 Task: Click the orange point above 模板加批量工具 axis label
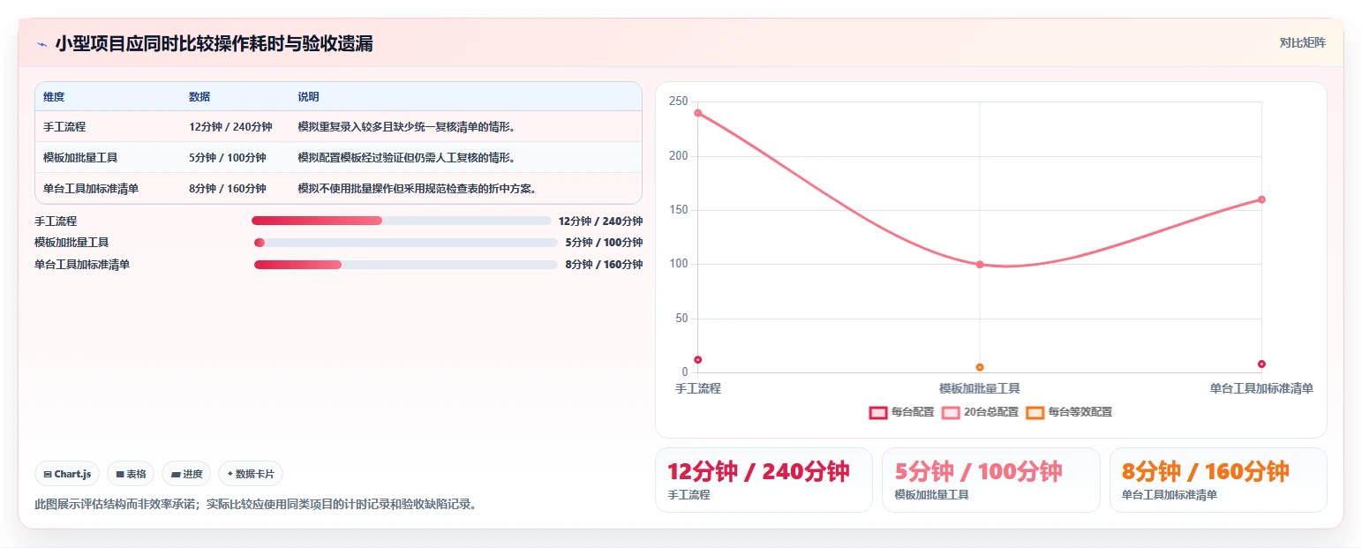pyautogui.click(x=980, y=367)
